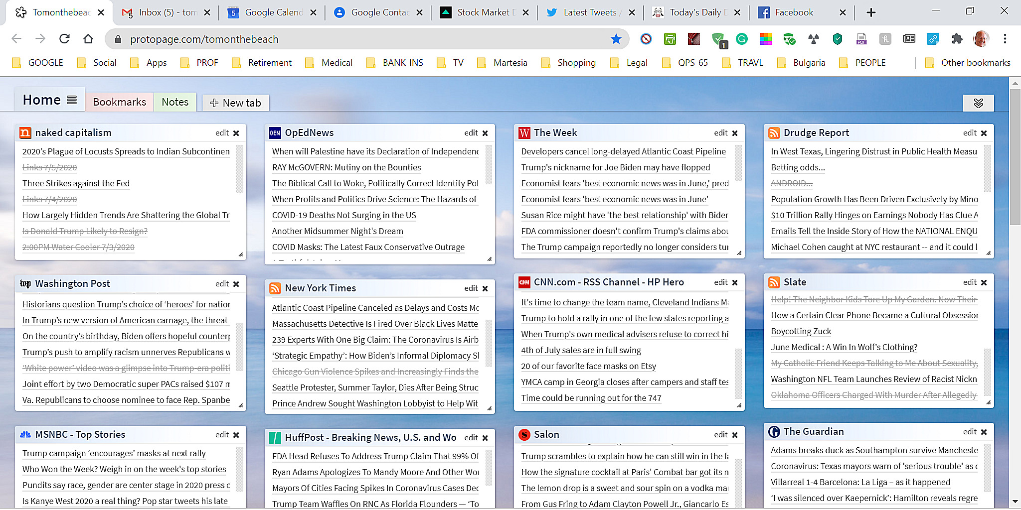This screenshot has width=1021, height=510.
Task: Open 'Time could be running out for the 747'
Action: coord(591,398)
